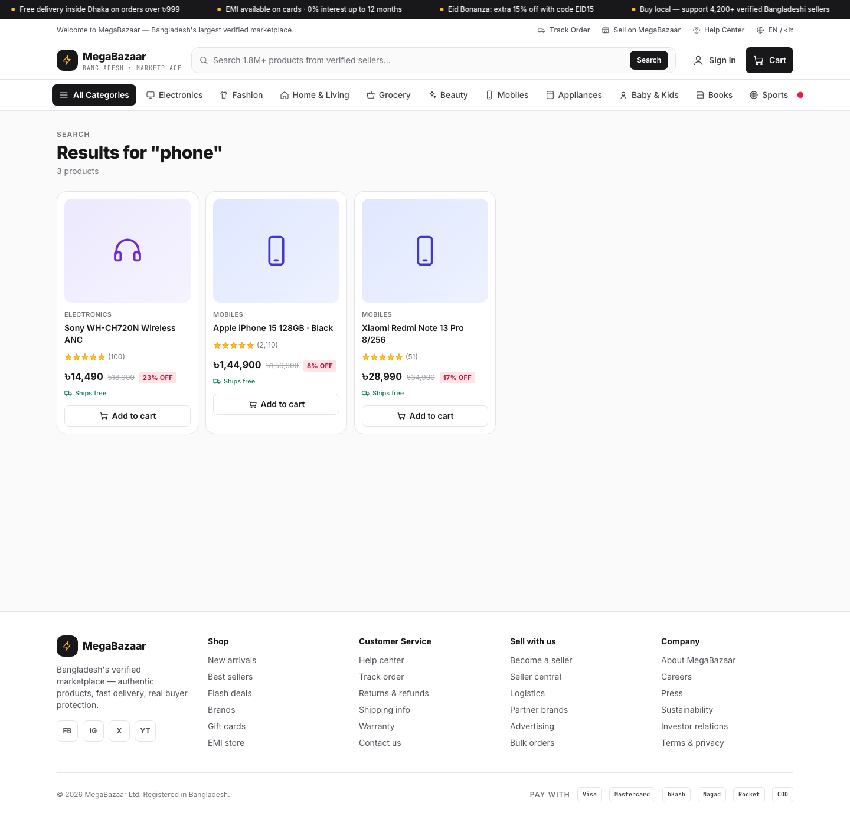Switch language using EN / বাং selector
The height and width of the screenshot is (826, 850).
[775, 30]
